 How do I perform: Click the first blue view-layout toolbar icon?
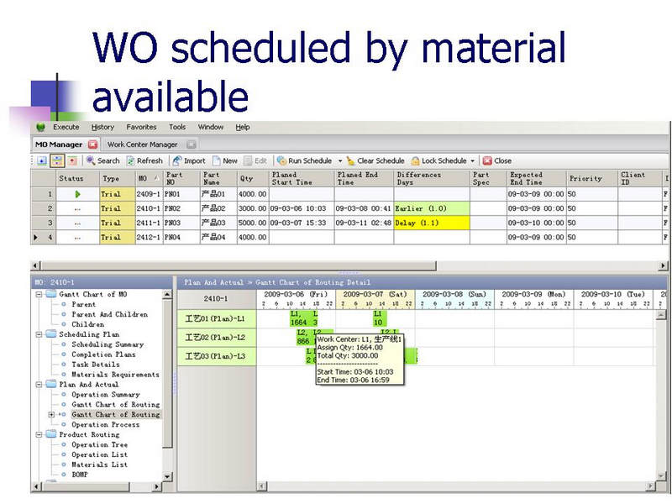pyautogui.click(x=41, y=160)
